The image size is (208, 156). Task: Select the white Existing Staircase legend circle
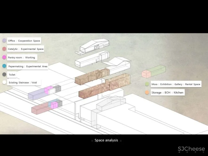[x=4, y=82]
